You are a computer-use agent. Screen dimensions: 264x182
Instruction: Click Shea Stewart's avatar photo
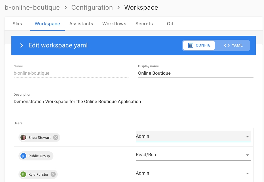[23, 137]
